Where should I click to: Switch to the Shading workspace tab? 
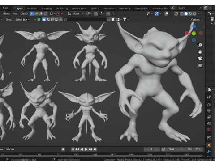95,8
